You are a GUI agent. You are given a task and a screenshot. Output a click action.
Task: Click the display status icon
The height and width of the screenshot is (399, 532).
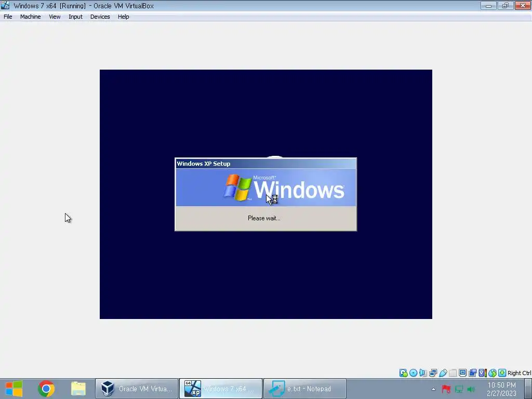462,373
